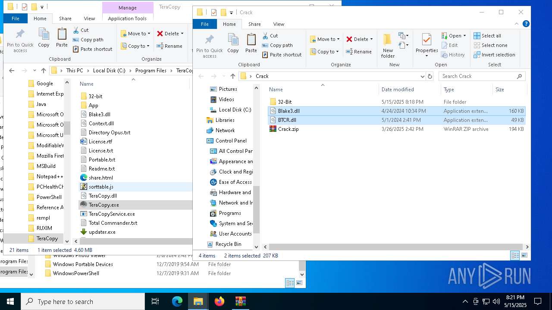Viewport: 552px width, 310px height.
Task: Click Windows taskbar search box
Action: (x=83, y=301)
